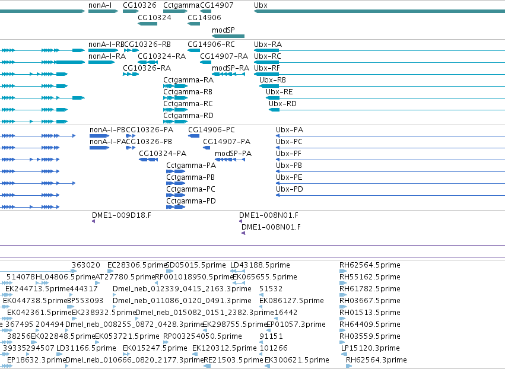Click the Cctgamma-RB transcript label
Viewport: 505px width, 369px height.
(x=188, y=92)
